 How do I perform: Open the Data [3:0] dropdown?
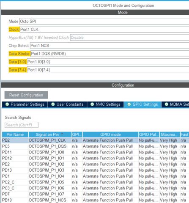(108, 62)
